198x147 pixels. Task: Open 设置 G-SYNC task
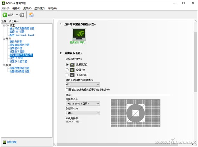[x=16, y=58]
